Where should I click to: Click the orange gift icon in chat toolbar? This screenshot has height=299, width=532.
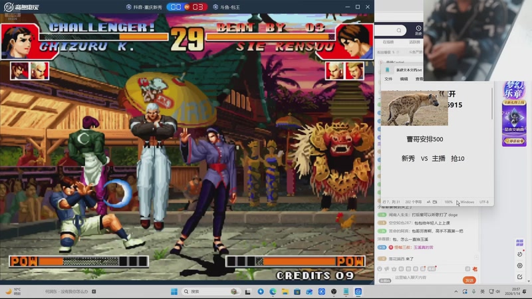coord(475,269)
